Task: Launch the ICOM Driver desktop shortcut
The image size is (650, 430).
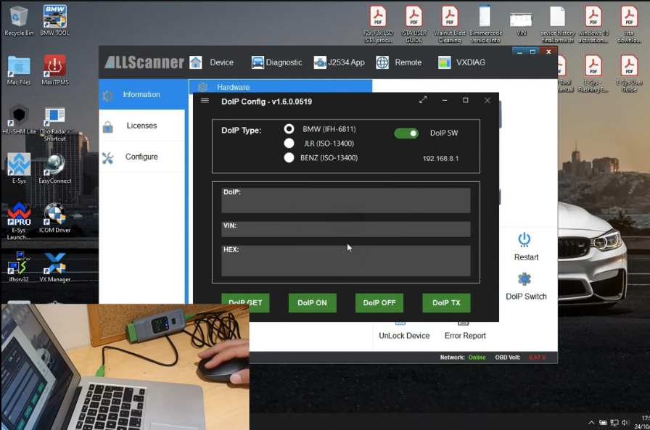Action: (x=54, y=218)
